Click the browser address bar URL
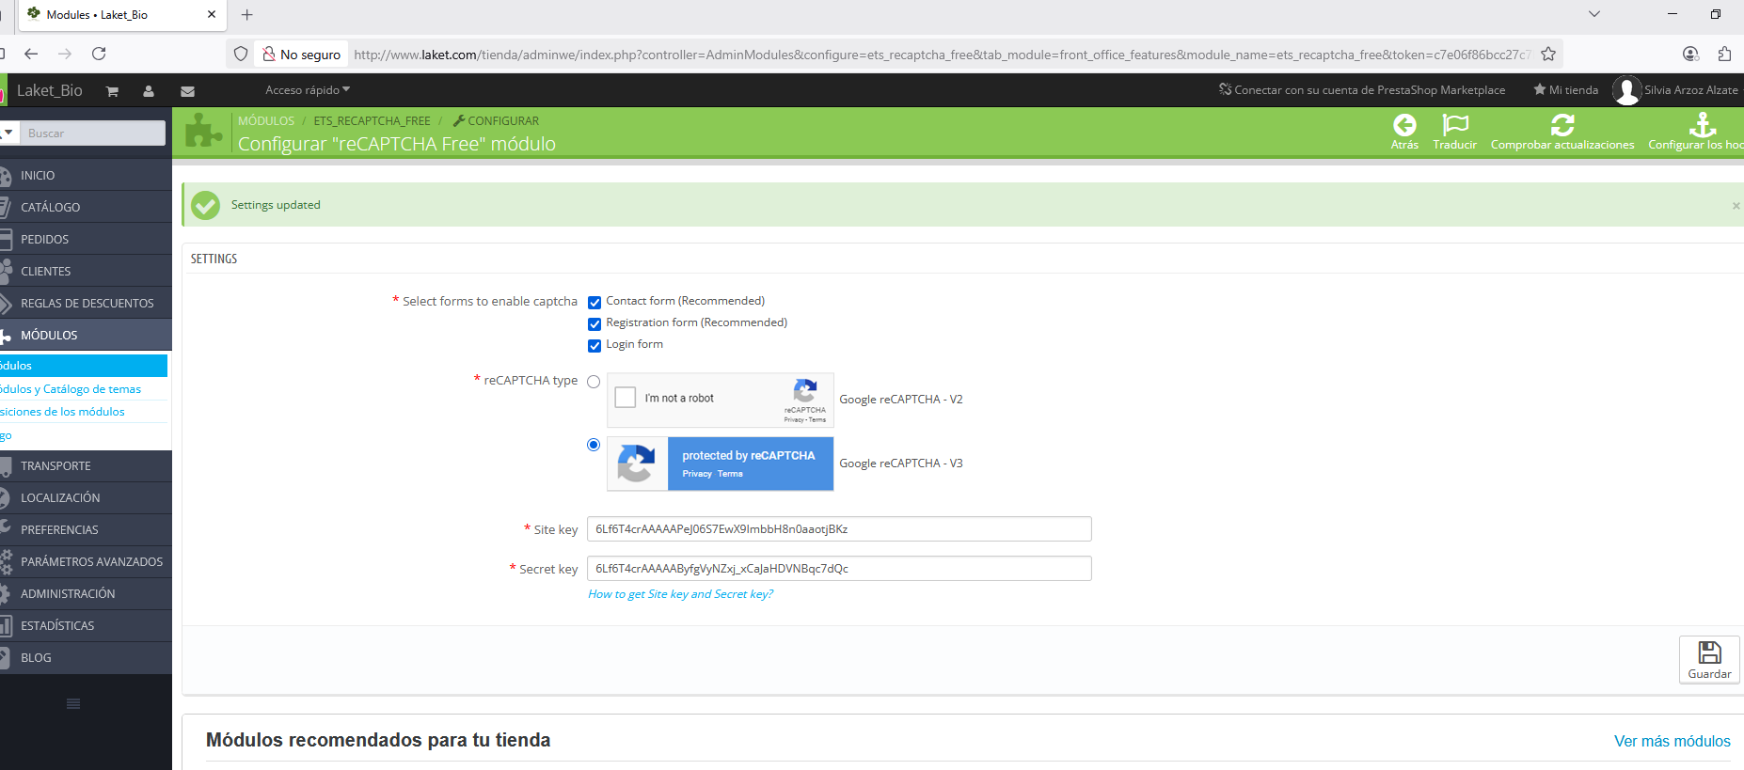The image size is (1744, 770). coord(942,55)
